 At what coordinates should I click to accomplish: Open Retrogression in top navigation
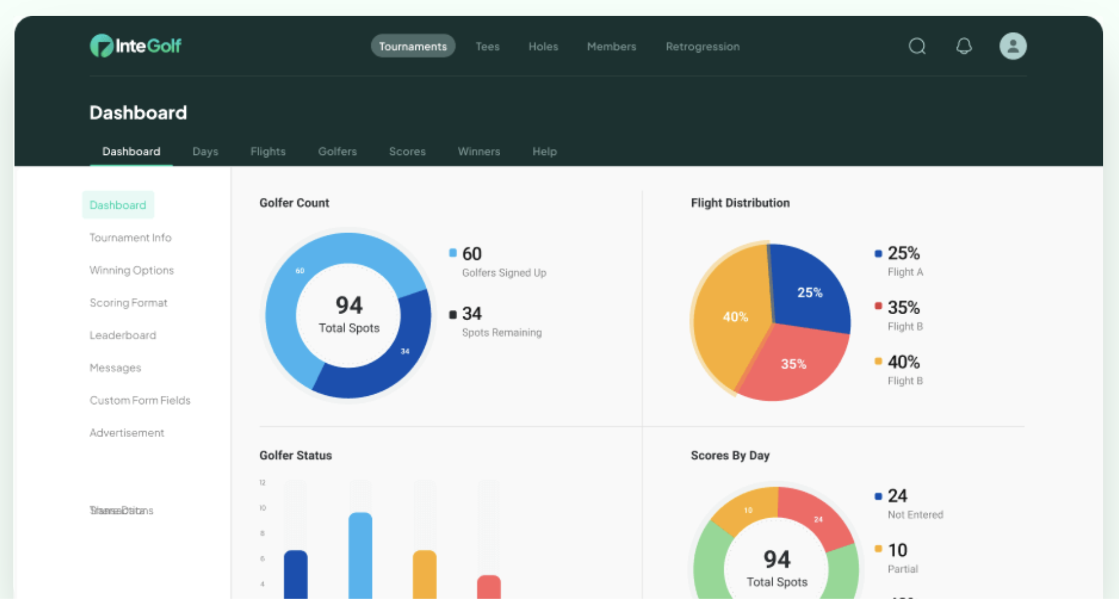point(702,47)
